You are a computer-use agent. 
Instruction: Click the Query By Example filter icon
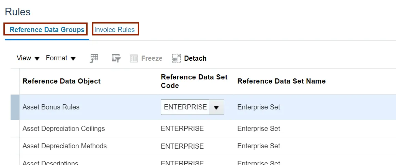pos(116,58)
